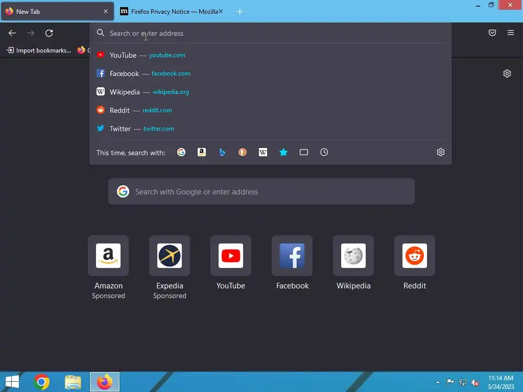Open the muted volume tray icon
523x392 pixels.
tap(475, 382)
